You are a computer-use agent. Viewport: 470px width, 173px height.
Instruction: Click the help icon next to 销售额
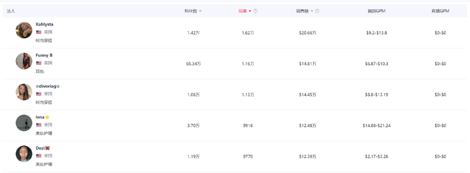(317, 11)
